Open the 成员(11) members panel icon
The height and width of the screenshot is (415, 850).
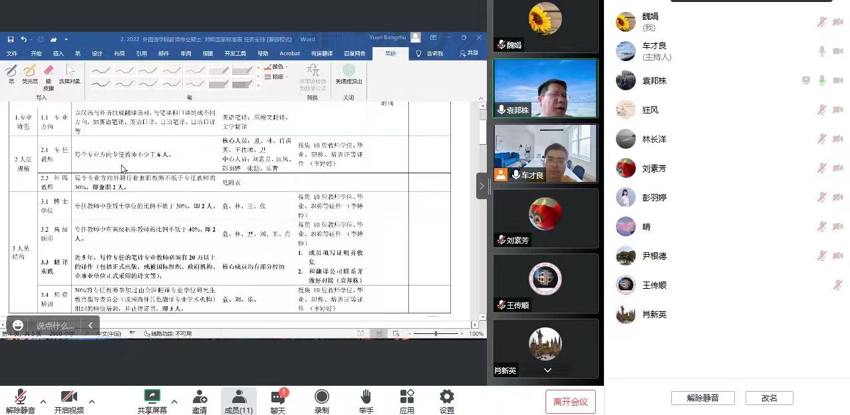[238, 397]
